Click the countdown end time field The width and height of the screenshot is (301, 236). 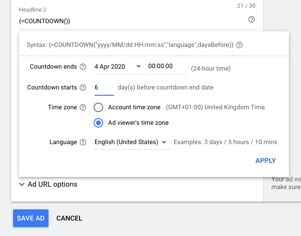pyautogui.click(x=167, y=67)
